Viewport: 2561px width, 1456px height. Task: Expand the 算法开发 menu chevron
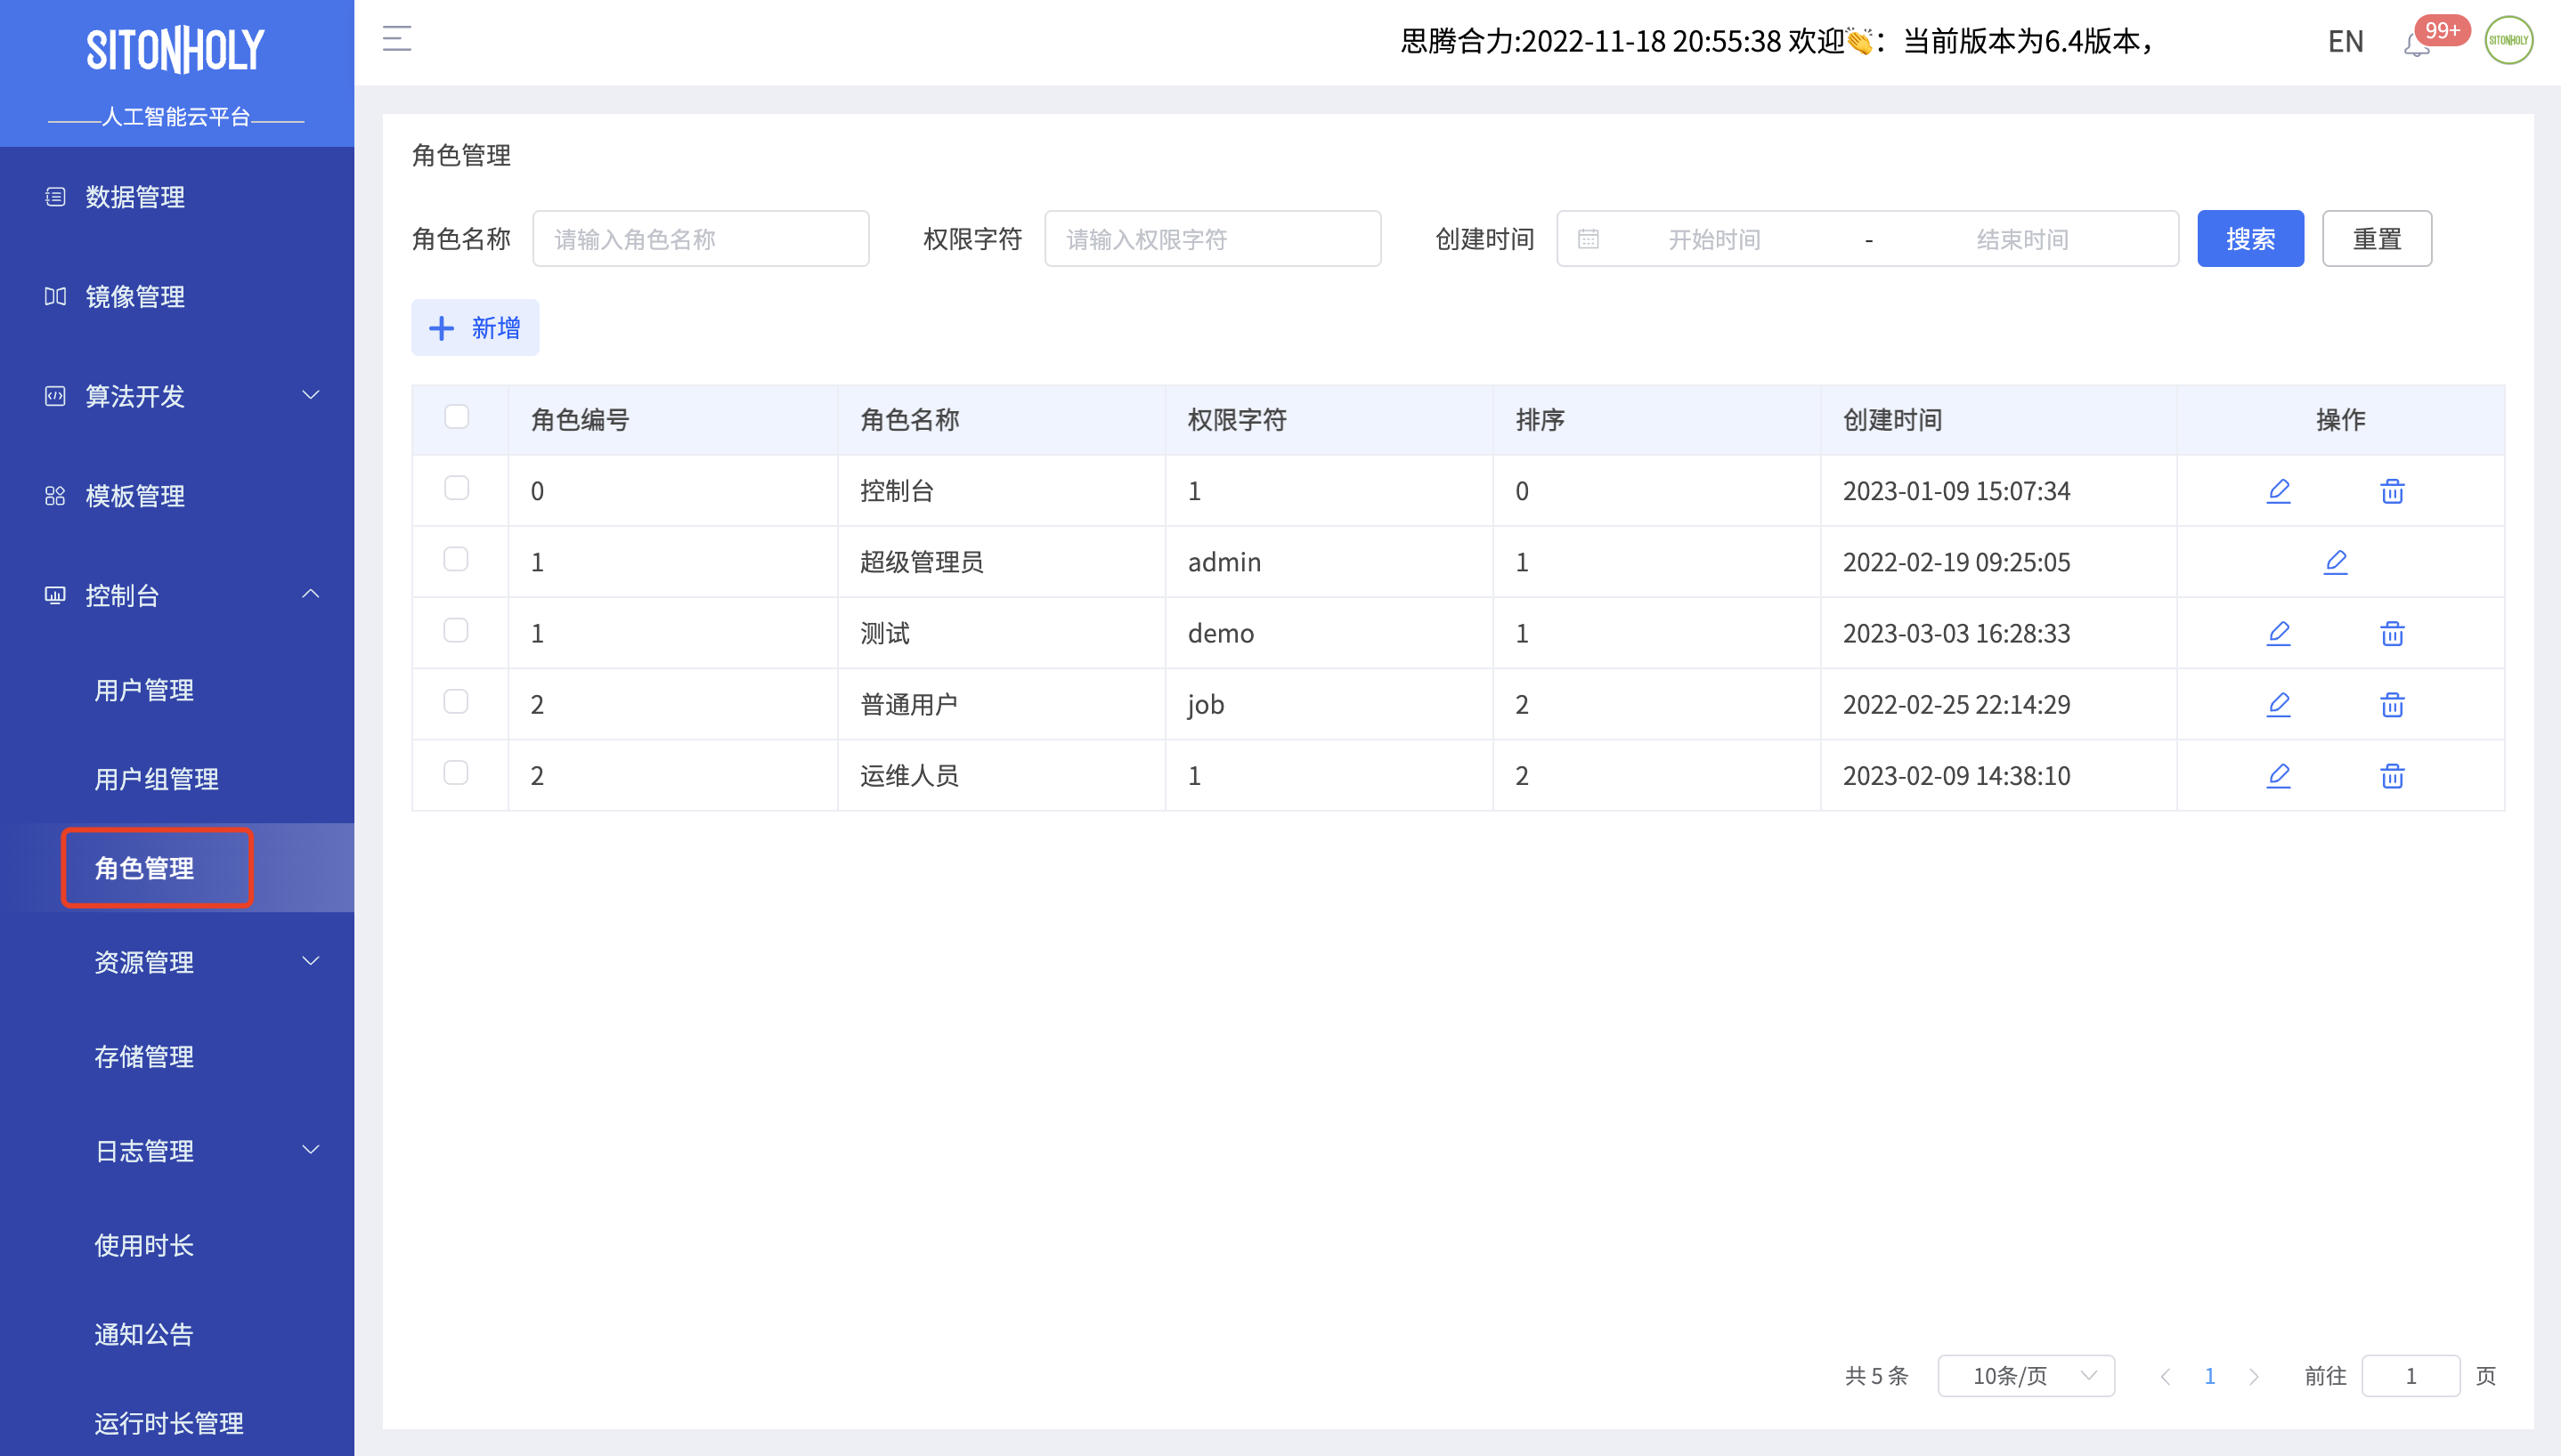tap(311, 395)
